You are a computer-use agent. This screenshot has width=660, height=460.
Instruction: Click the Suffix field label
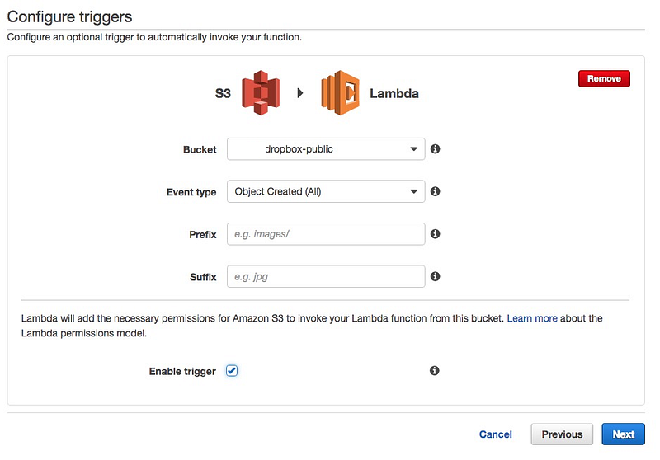click(203, 277)
